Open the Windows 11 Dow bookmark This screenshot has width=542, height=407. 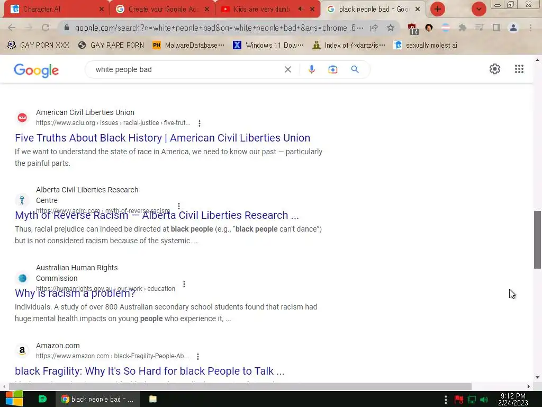point(268,45)
